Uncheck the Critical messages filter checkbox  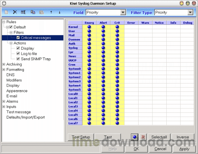click(18, 38)
